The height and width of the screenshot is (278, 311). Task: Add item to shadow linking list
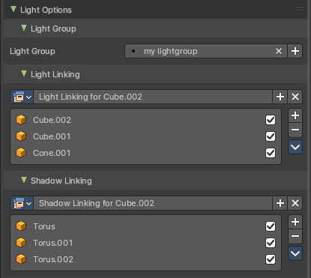[x=295, y=222]
